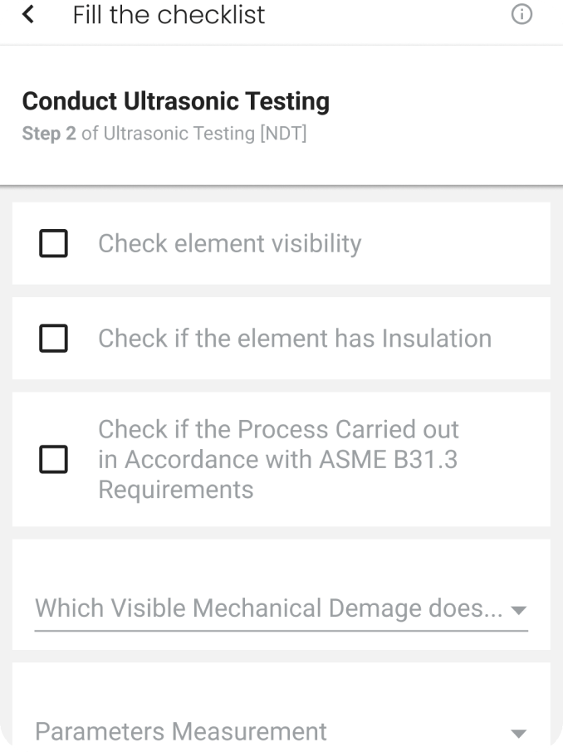The width and height of the screenshot is (563, 752).
Task: Expand the Parameters Measurement section
Action: click(281, 731)
